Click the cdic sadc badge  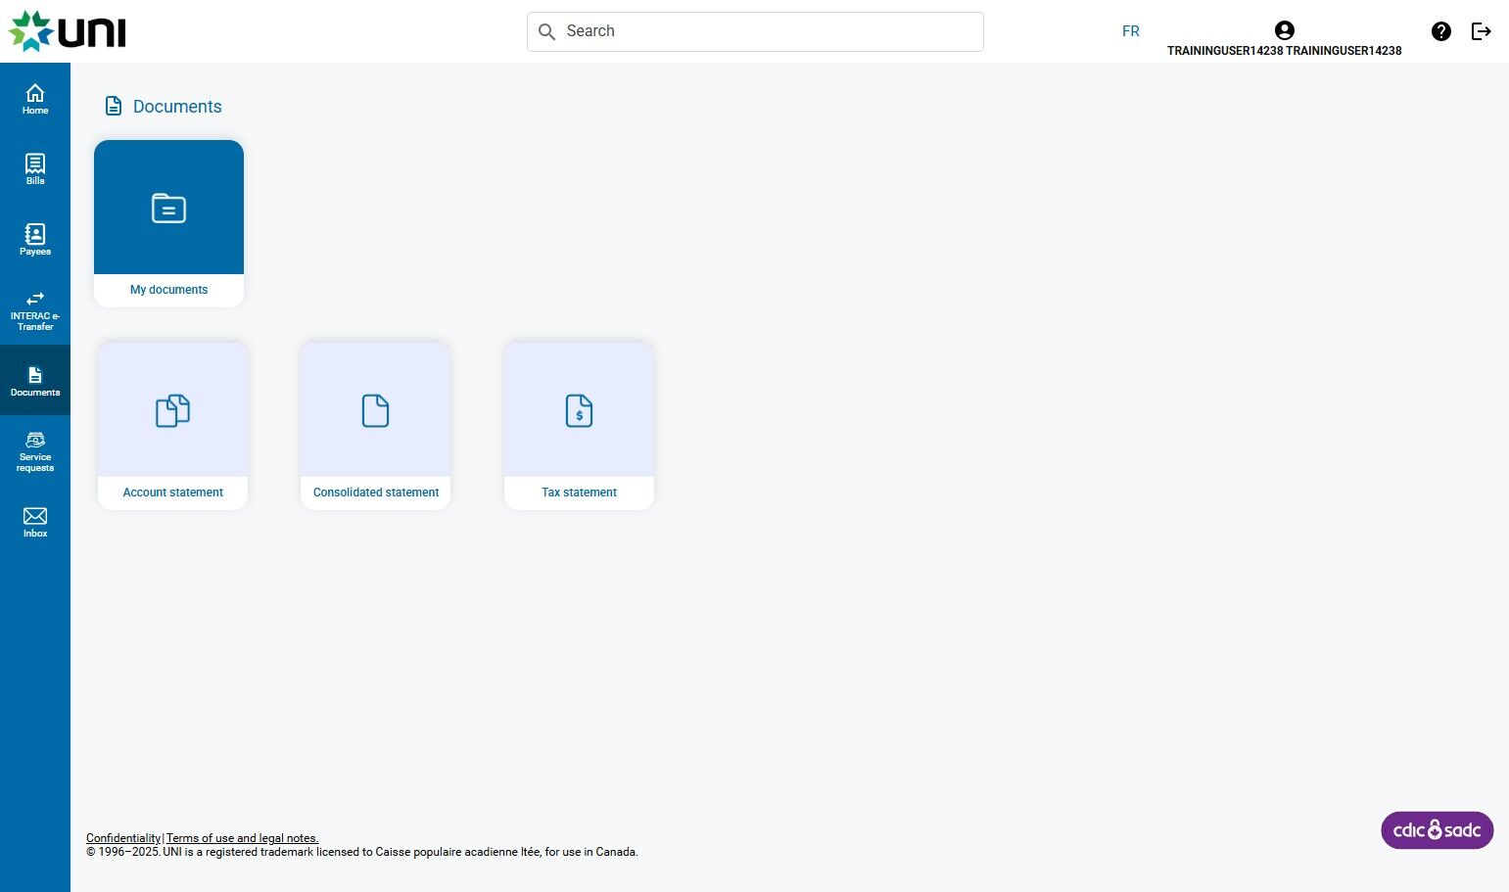pyautogui.click(x=1437, y=830)
